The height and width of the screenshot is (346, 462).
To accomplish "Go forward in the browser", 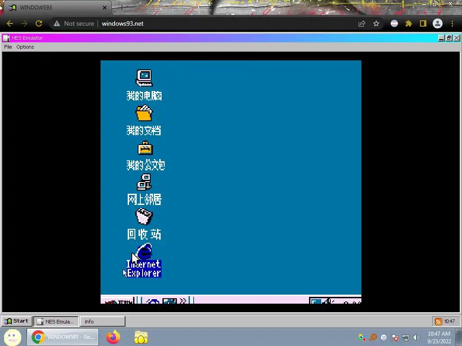I will [24, 23].
